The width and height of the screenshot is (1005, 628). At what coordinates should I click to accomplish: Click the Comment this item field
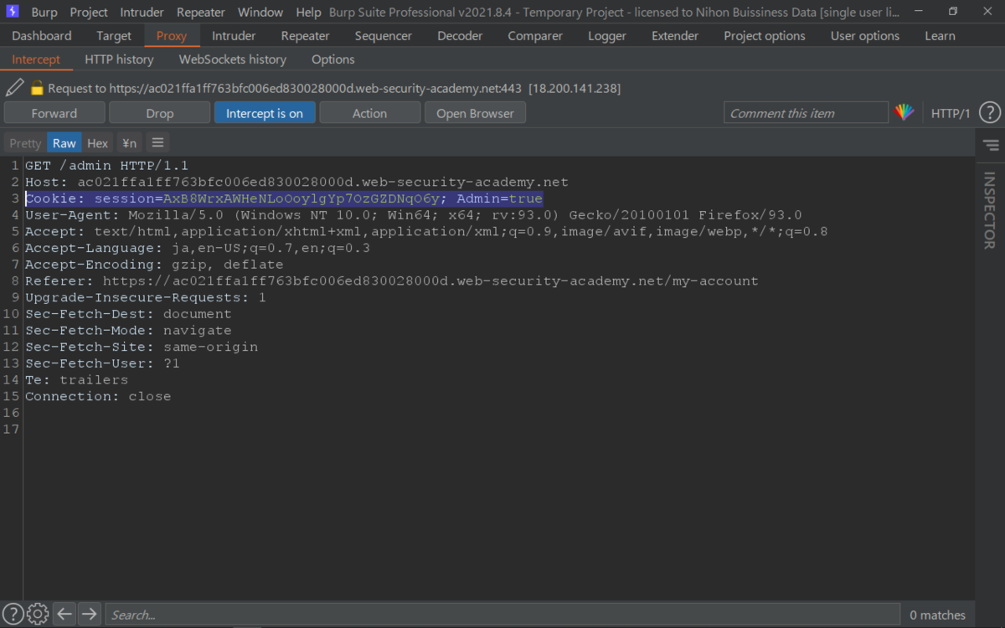pyautogui.click(x=806, y=113)
